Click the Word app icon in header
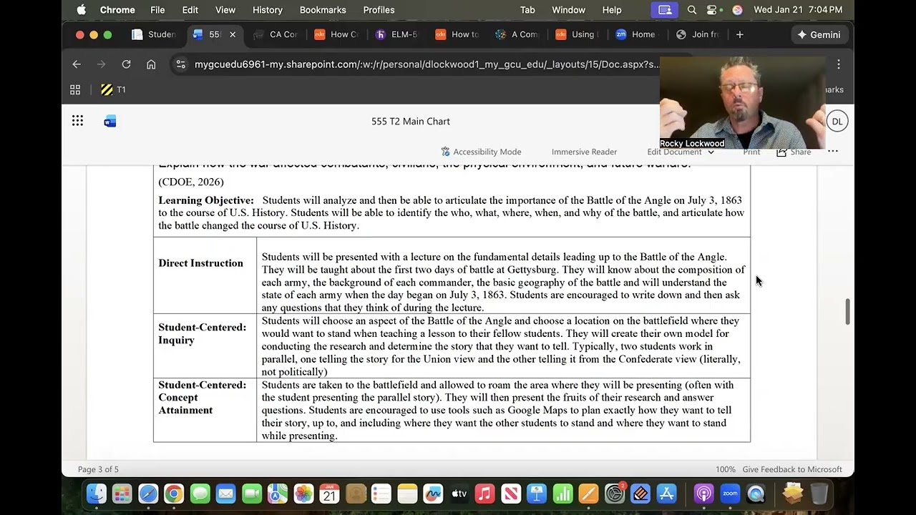 coord(109,122)
